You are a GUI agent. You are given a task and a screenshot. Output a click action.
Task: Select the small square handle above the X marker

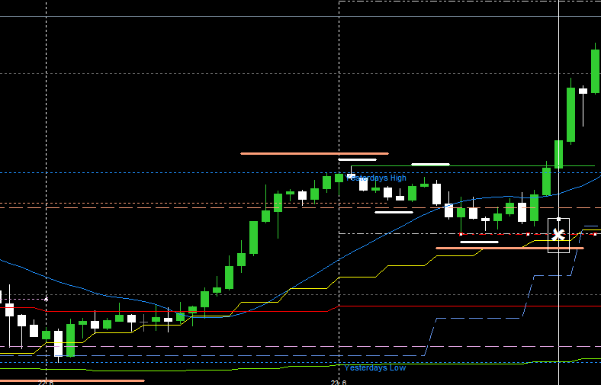(558, 219)
